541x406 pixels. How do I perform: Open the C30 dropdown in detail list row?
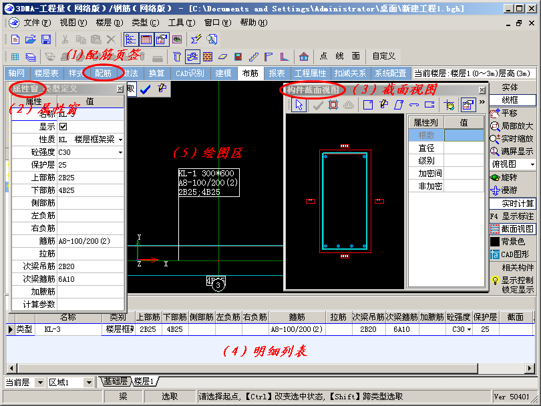point(470,329)
